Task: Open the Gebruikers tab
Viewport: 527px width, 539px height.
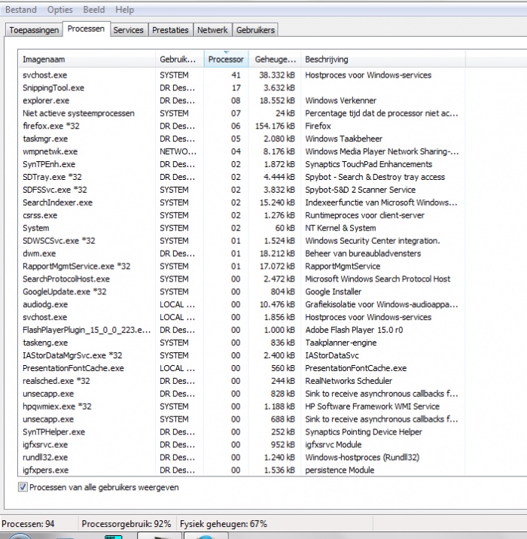Action: (x=255, y=30)
